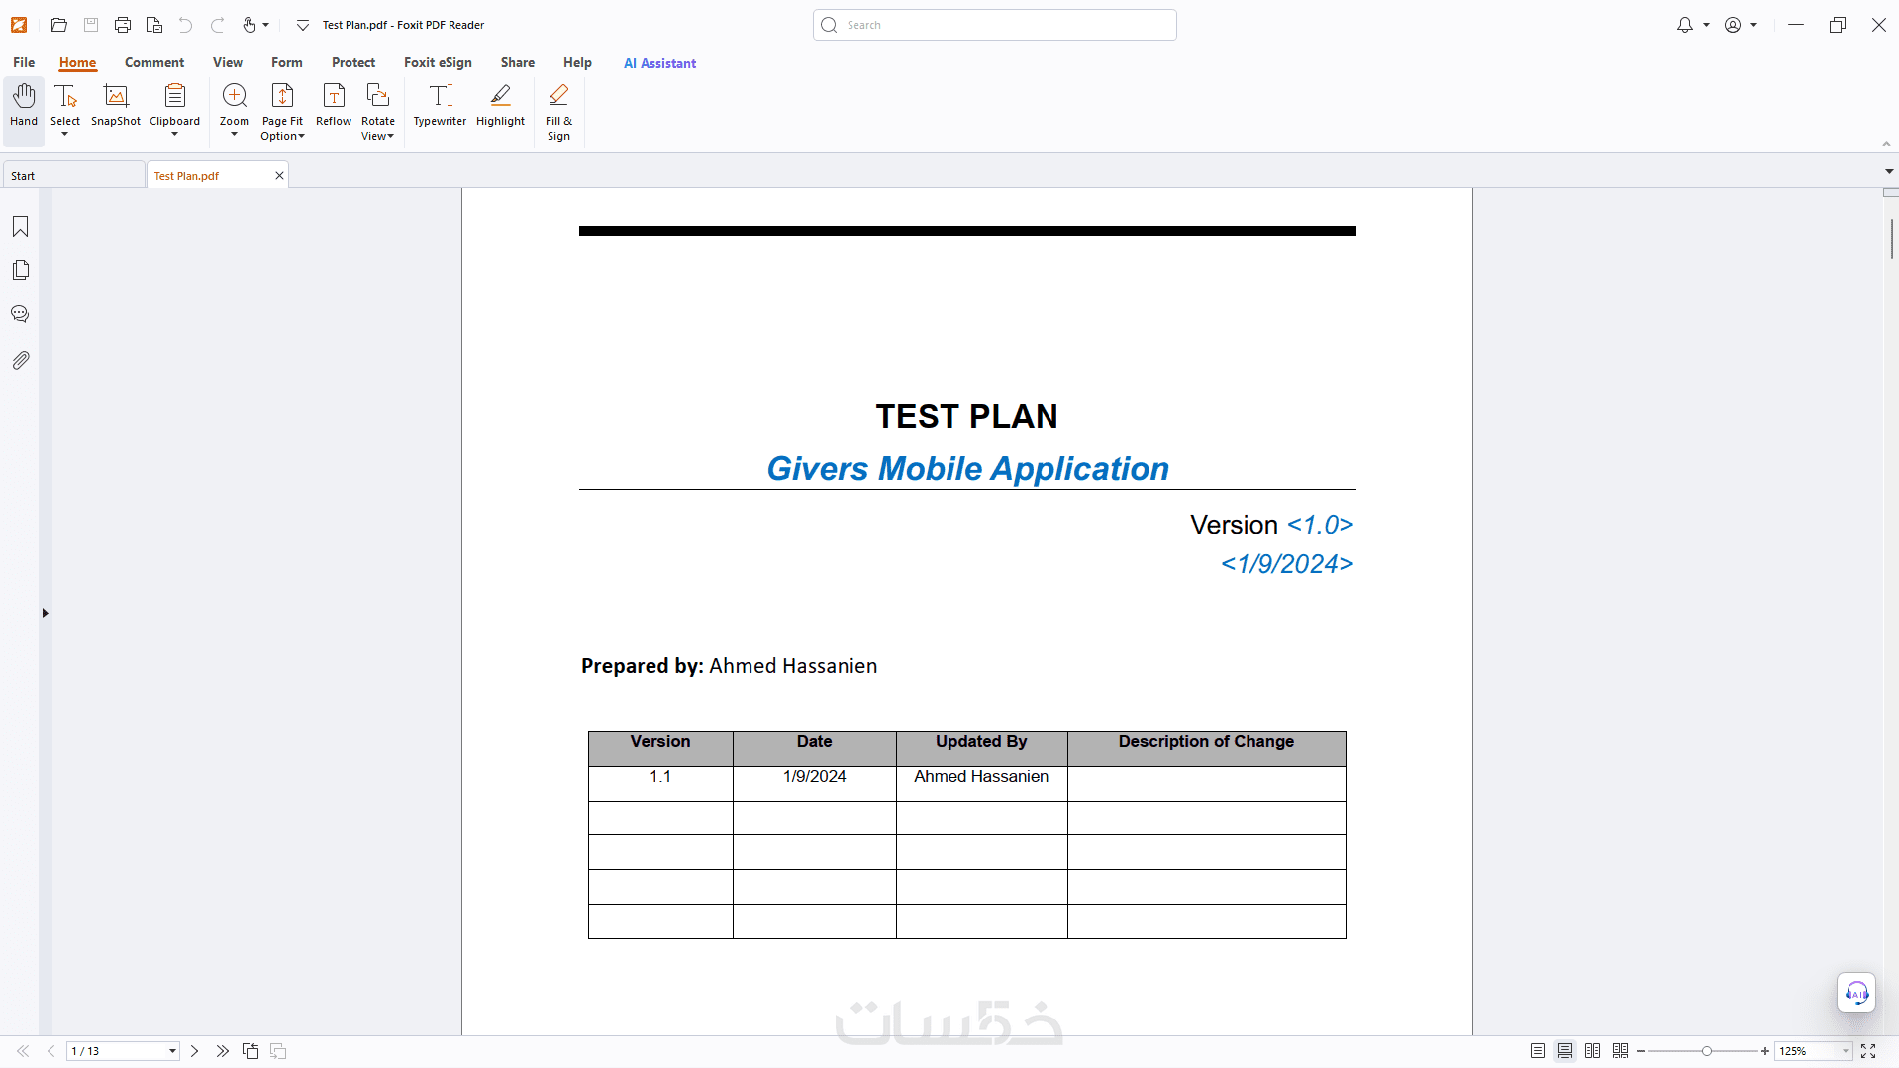Click the Print icon
This screenshot has width=1899, height=1068.
coord(123,25)
